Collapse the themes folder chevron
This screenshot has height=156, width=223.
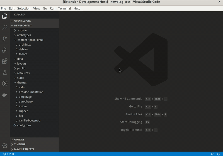click(x=15, y=82)
